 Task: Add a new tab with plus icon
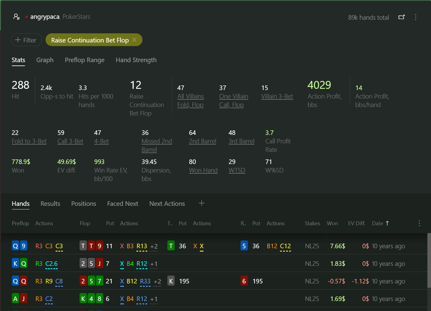[202, 203]
